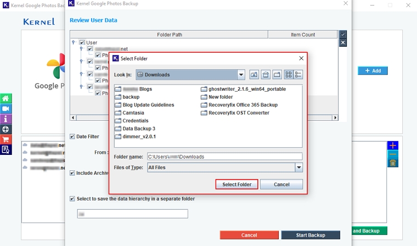Open the info sidebar icon
Image resolution: width=417 pixels, height=246 pixels.
tap(5, 119)
